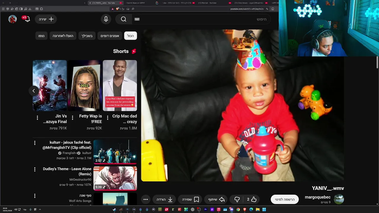Click the Shorts logo icon
Viewport: 379px width, 213px height.
(x=134, y=51)
